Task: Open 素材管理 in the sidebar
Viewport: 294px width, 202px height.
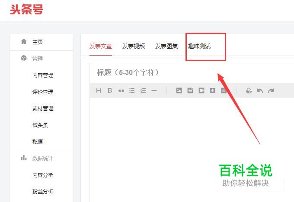Action: tap(43, 109)
